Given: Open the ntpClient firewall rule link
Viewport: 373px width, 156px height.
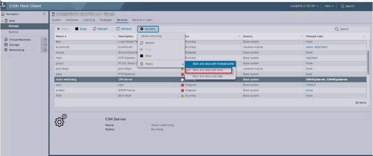Looking at the screenshot, I should click(312, 58).
